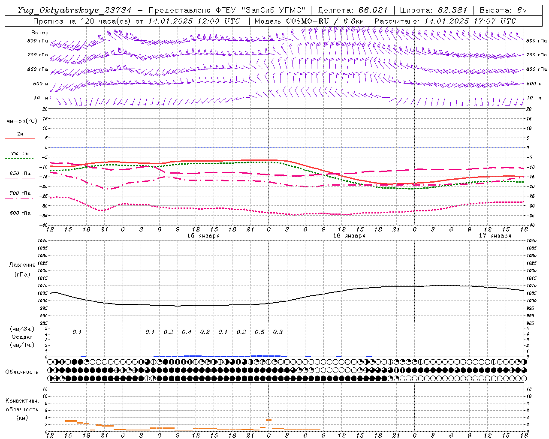Viewport: 549px width, 439px height.
Task: Click the left 700 гПа wind level label
Action: (38, 55)
